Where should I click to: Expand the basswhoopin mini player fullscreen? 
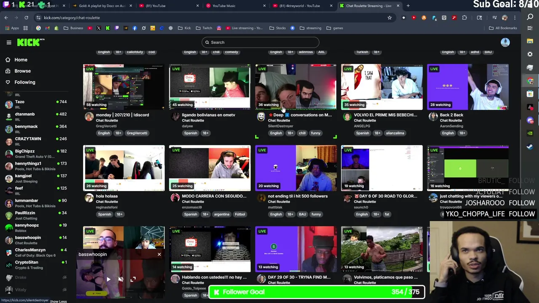coord(133,279)
